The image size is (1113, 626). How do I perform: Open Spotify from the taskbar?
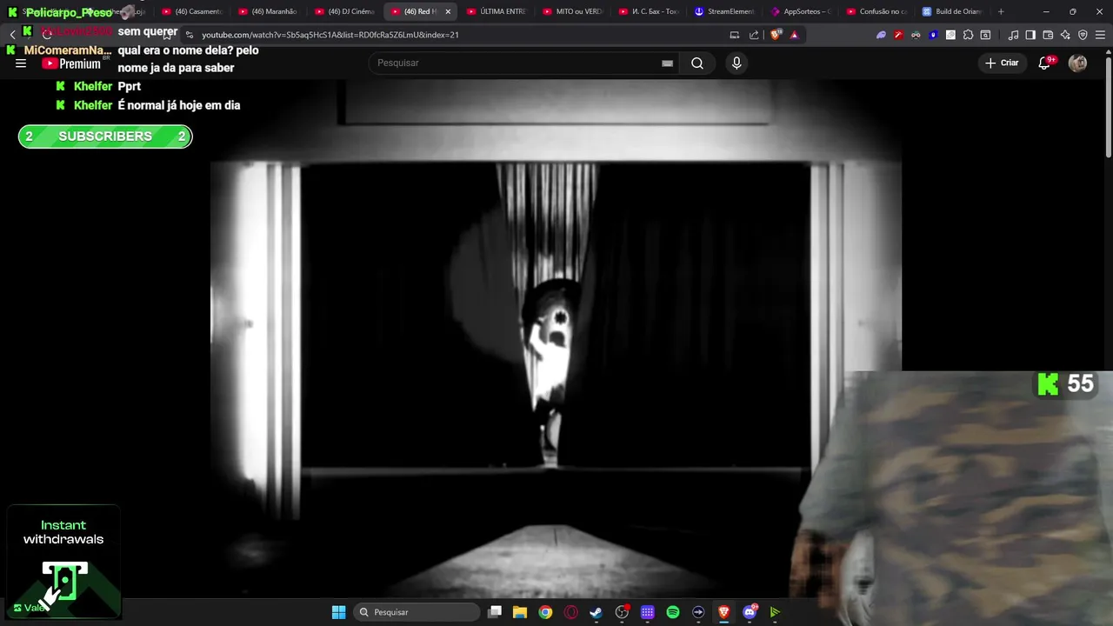(673, 612)
